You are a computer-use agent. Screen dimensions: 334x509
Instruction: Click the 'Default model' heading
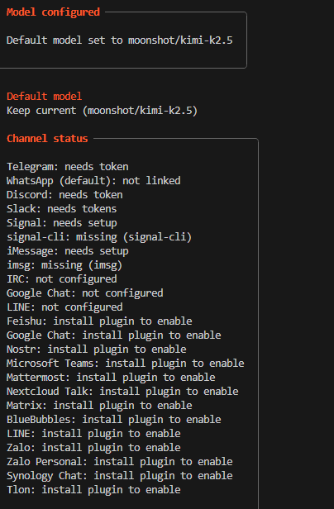pyautogui.click(x=45, y=97)
